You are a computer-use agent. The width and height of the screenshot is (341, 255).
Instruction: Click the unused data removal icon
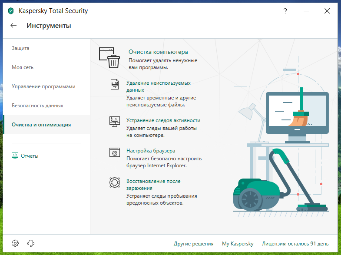[x=115, y=84]
